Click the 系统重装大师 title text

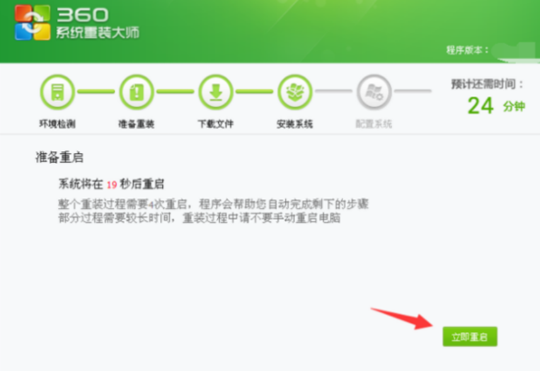(98, 33)
